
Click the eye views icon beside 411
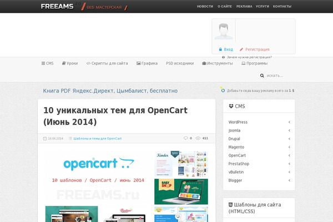pos(198,138)
